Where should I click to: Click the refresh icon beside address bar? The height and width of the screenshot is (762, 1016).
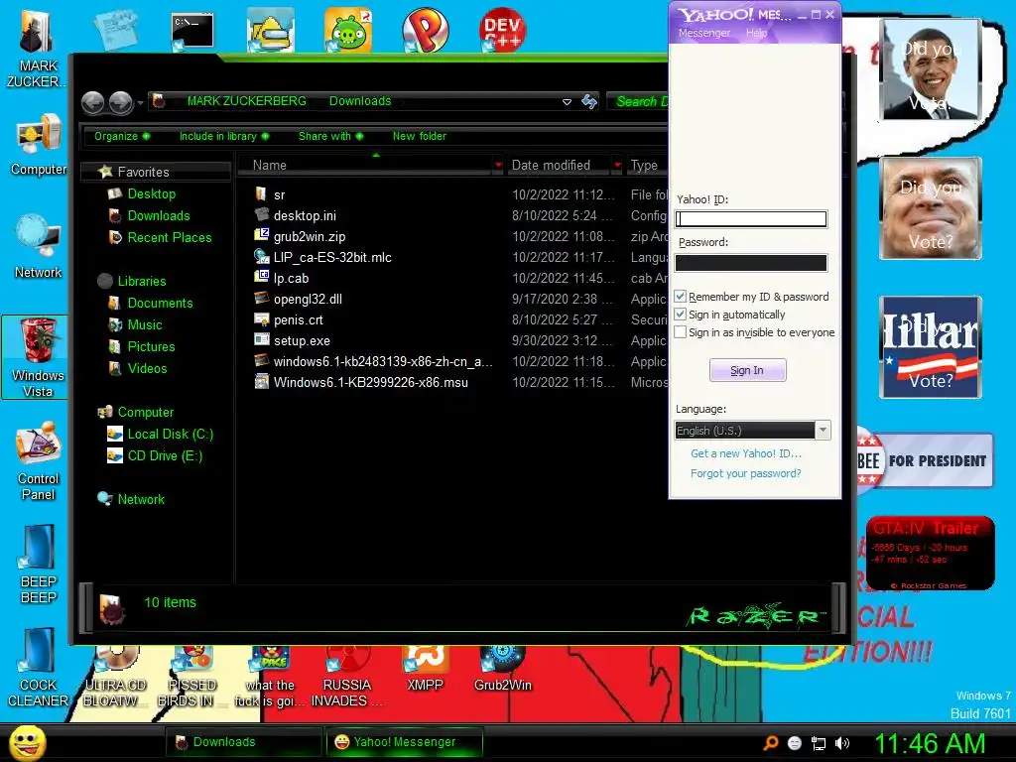[589, 102]
